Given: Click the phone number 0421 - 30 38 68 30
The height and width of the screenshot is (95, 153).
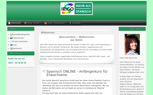Looking at the screenshot, I should point(17,63).
